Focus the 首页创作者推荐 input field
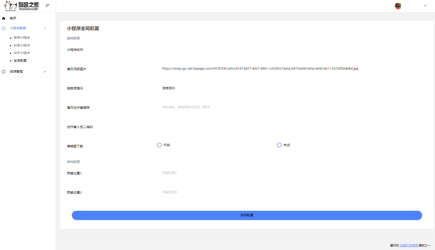Screen dimensions: 435x250 (x=290, y=107)
